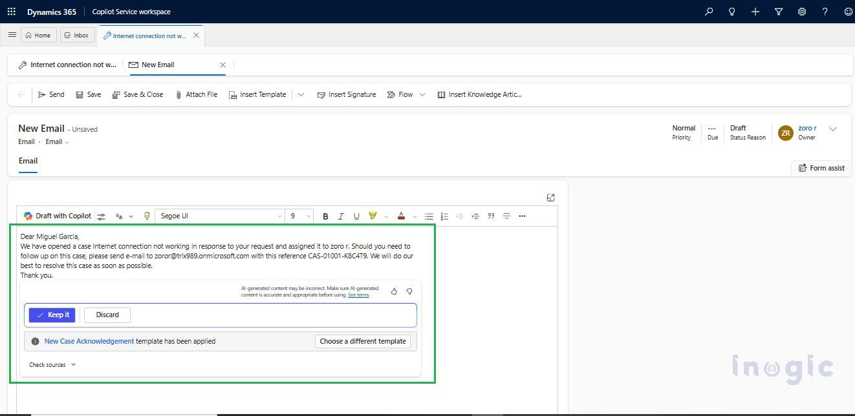This screenshot has height=416, width=855.
Task: Apply underline formatting
Action: tap(356, 216)
